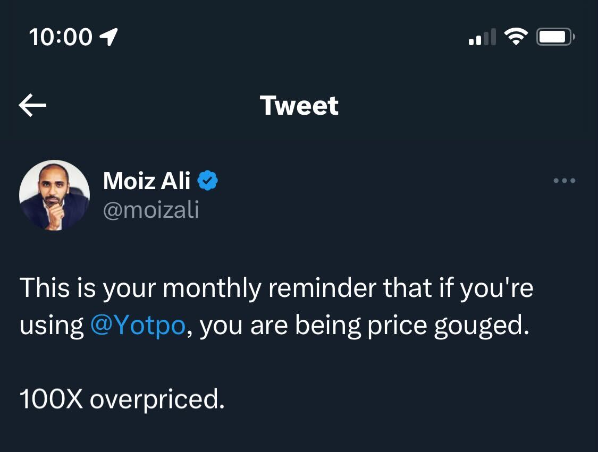Tap the word "overpriced"
The width and height of the screenshot is (598, 452).
point(157,400)
